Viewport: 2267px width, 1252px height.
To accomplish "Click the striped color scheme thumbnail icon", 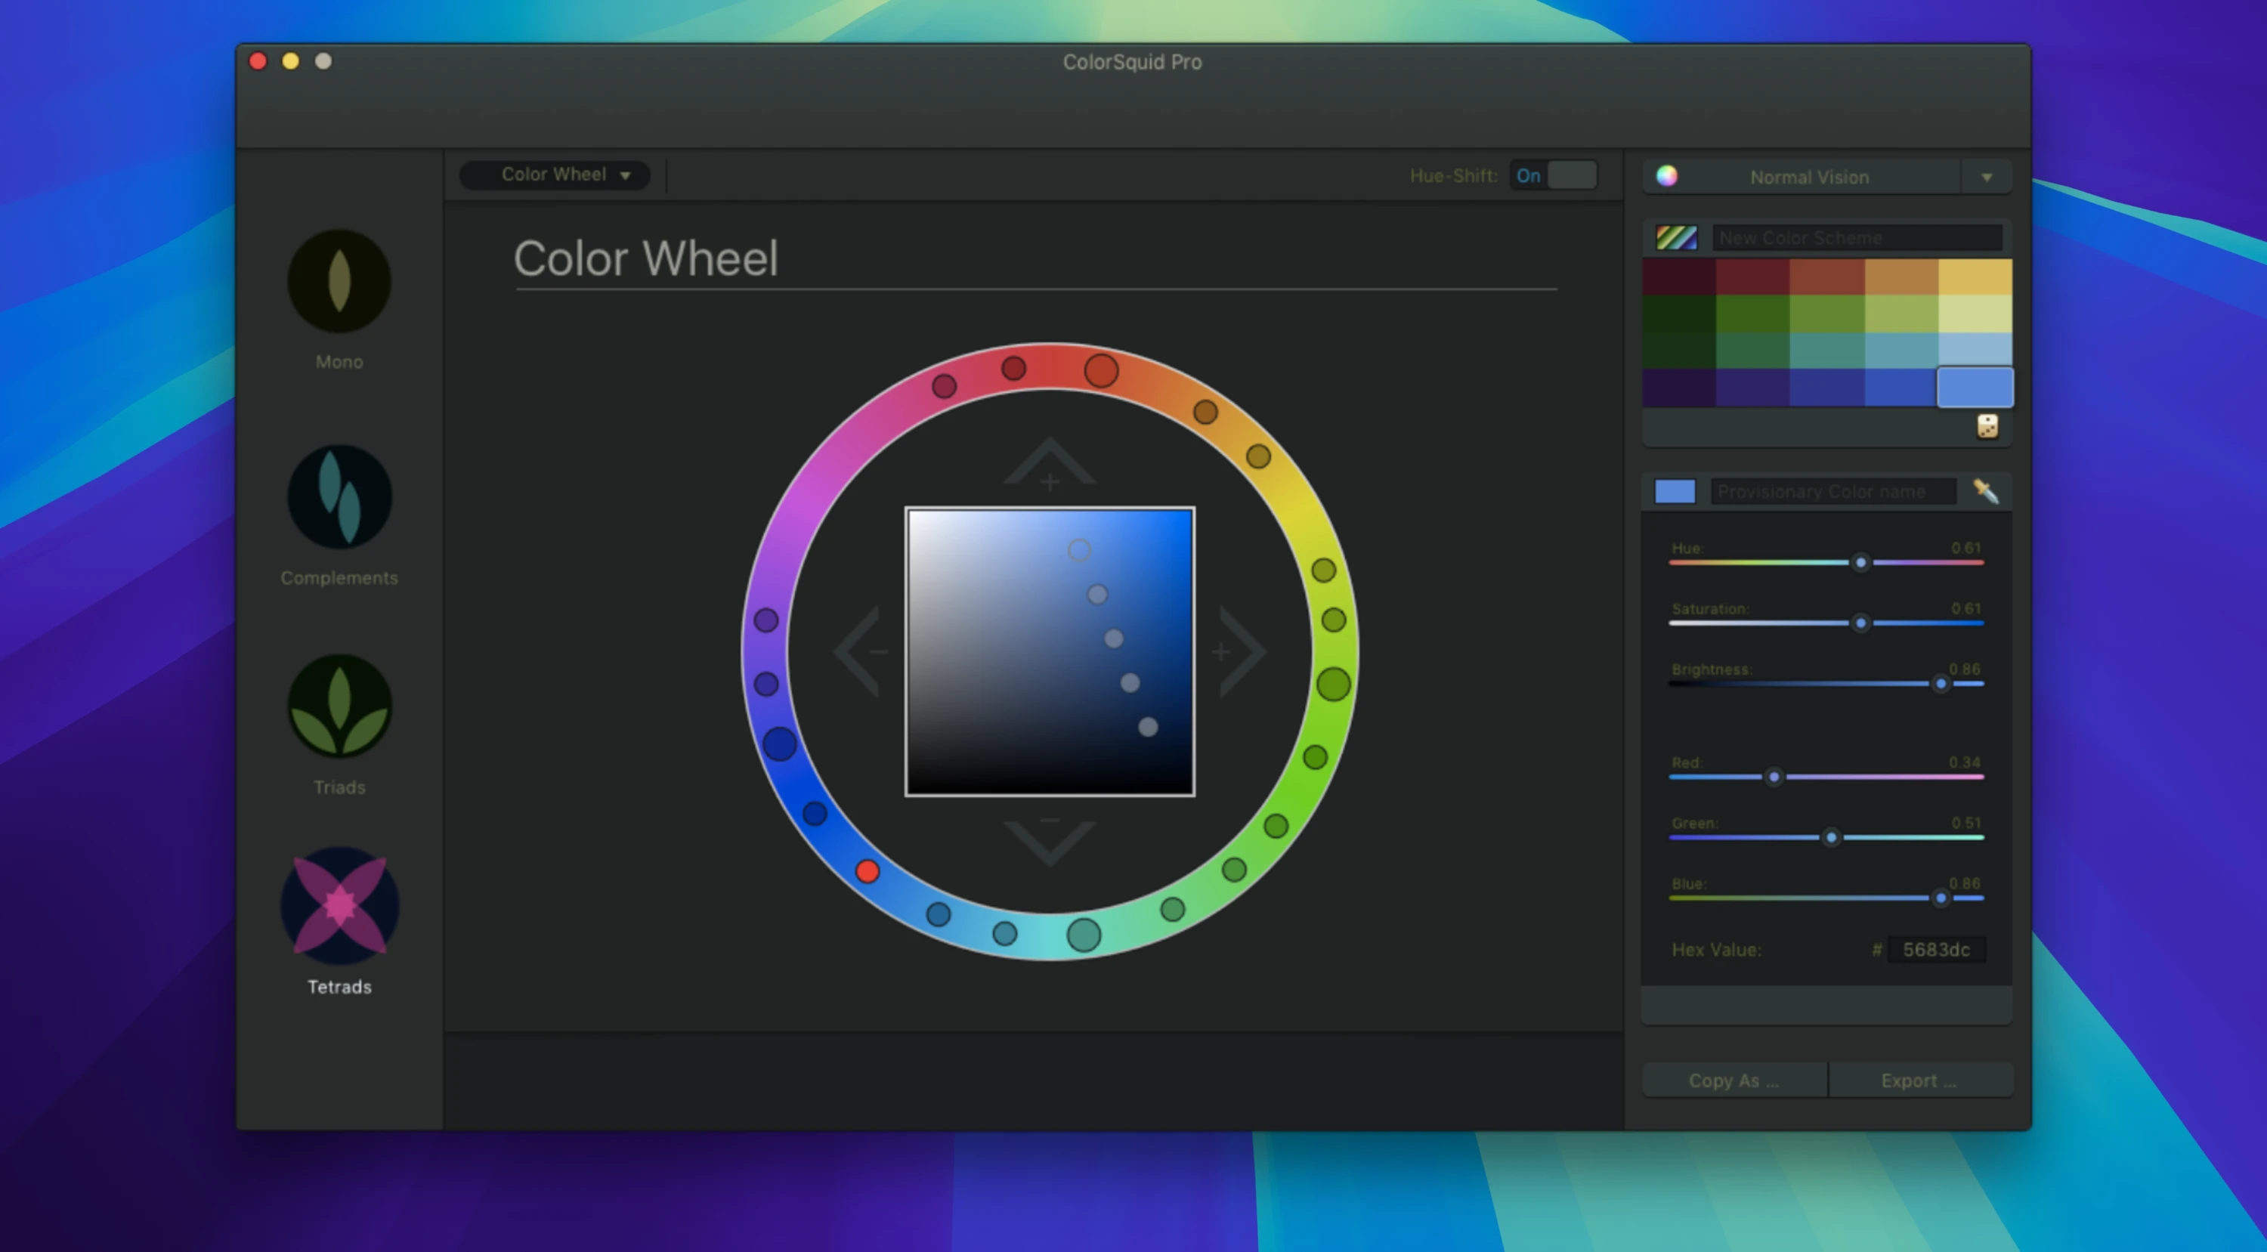I will point(1675,237).
